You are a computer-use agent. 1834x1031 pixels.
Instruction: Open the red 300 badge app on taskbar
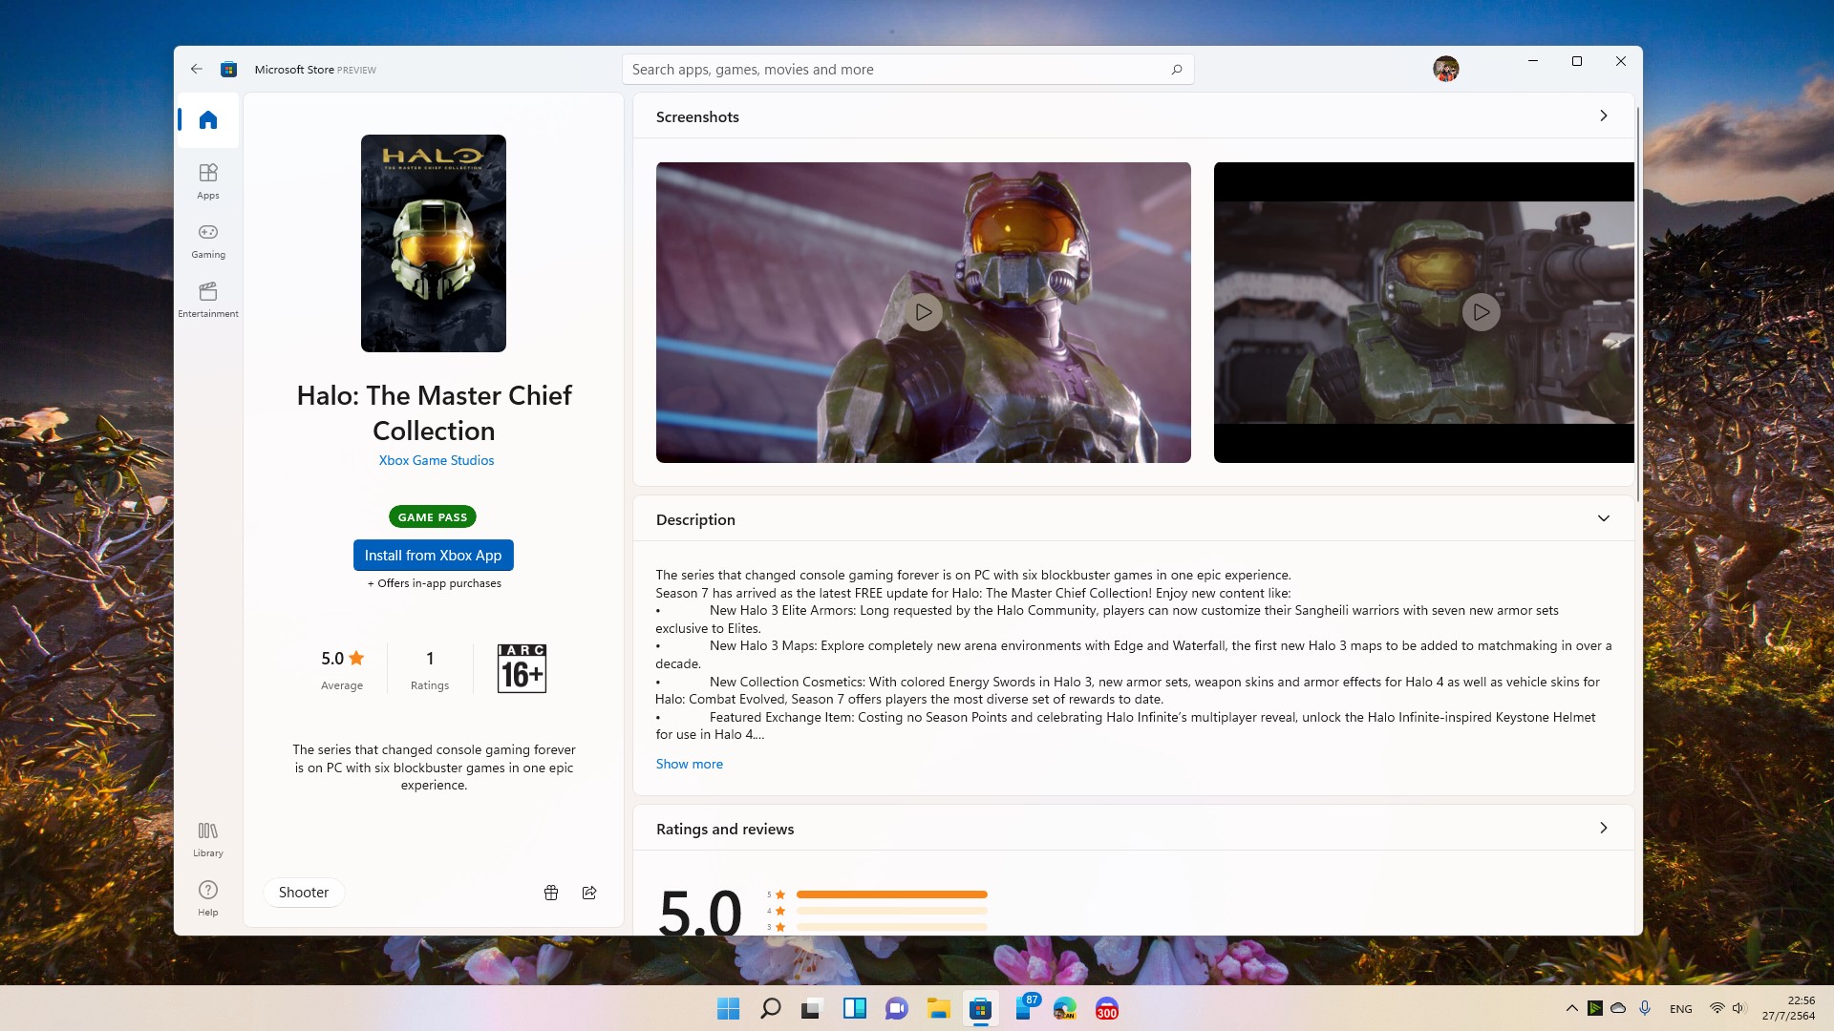coord(1106,1009)
